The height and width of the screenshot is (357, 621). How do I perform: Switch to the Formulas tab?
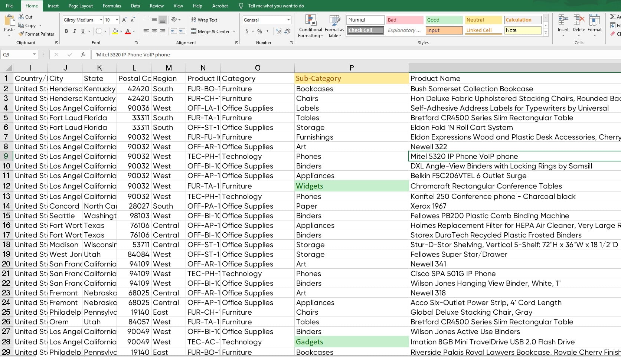112,6
